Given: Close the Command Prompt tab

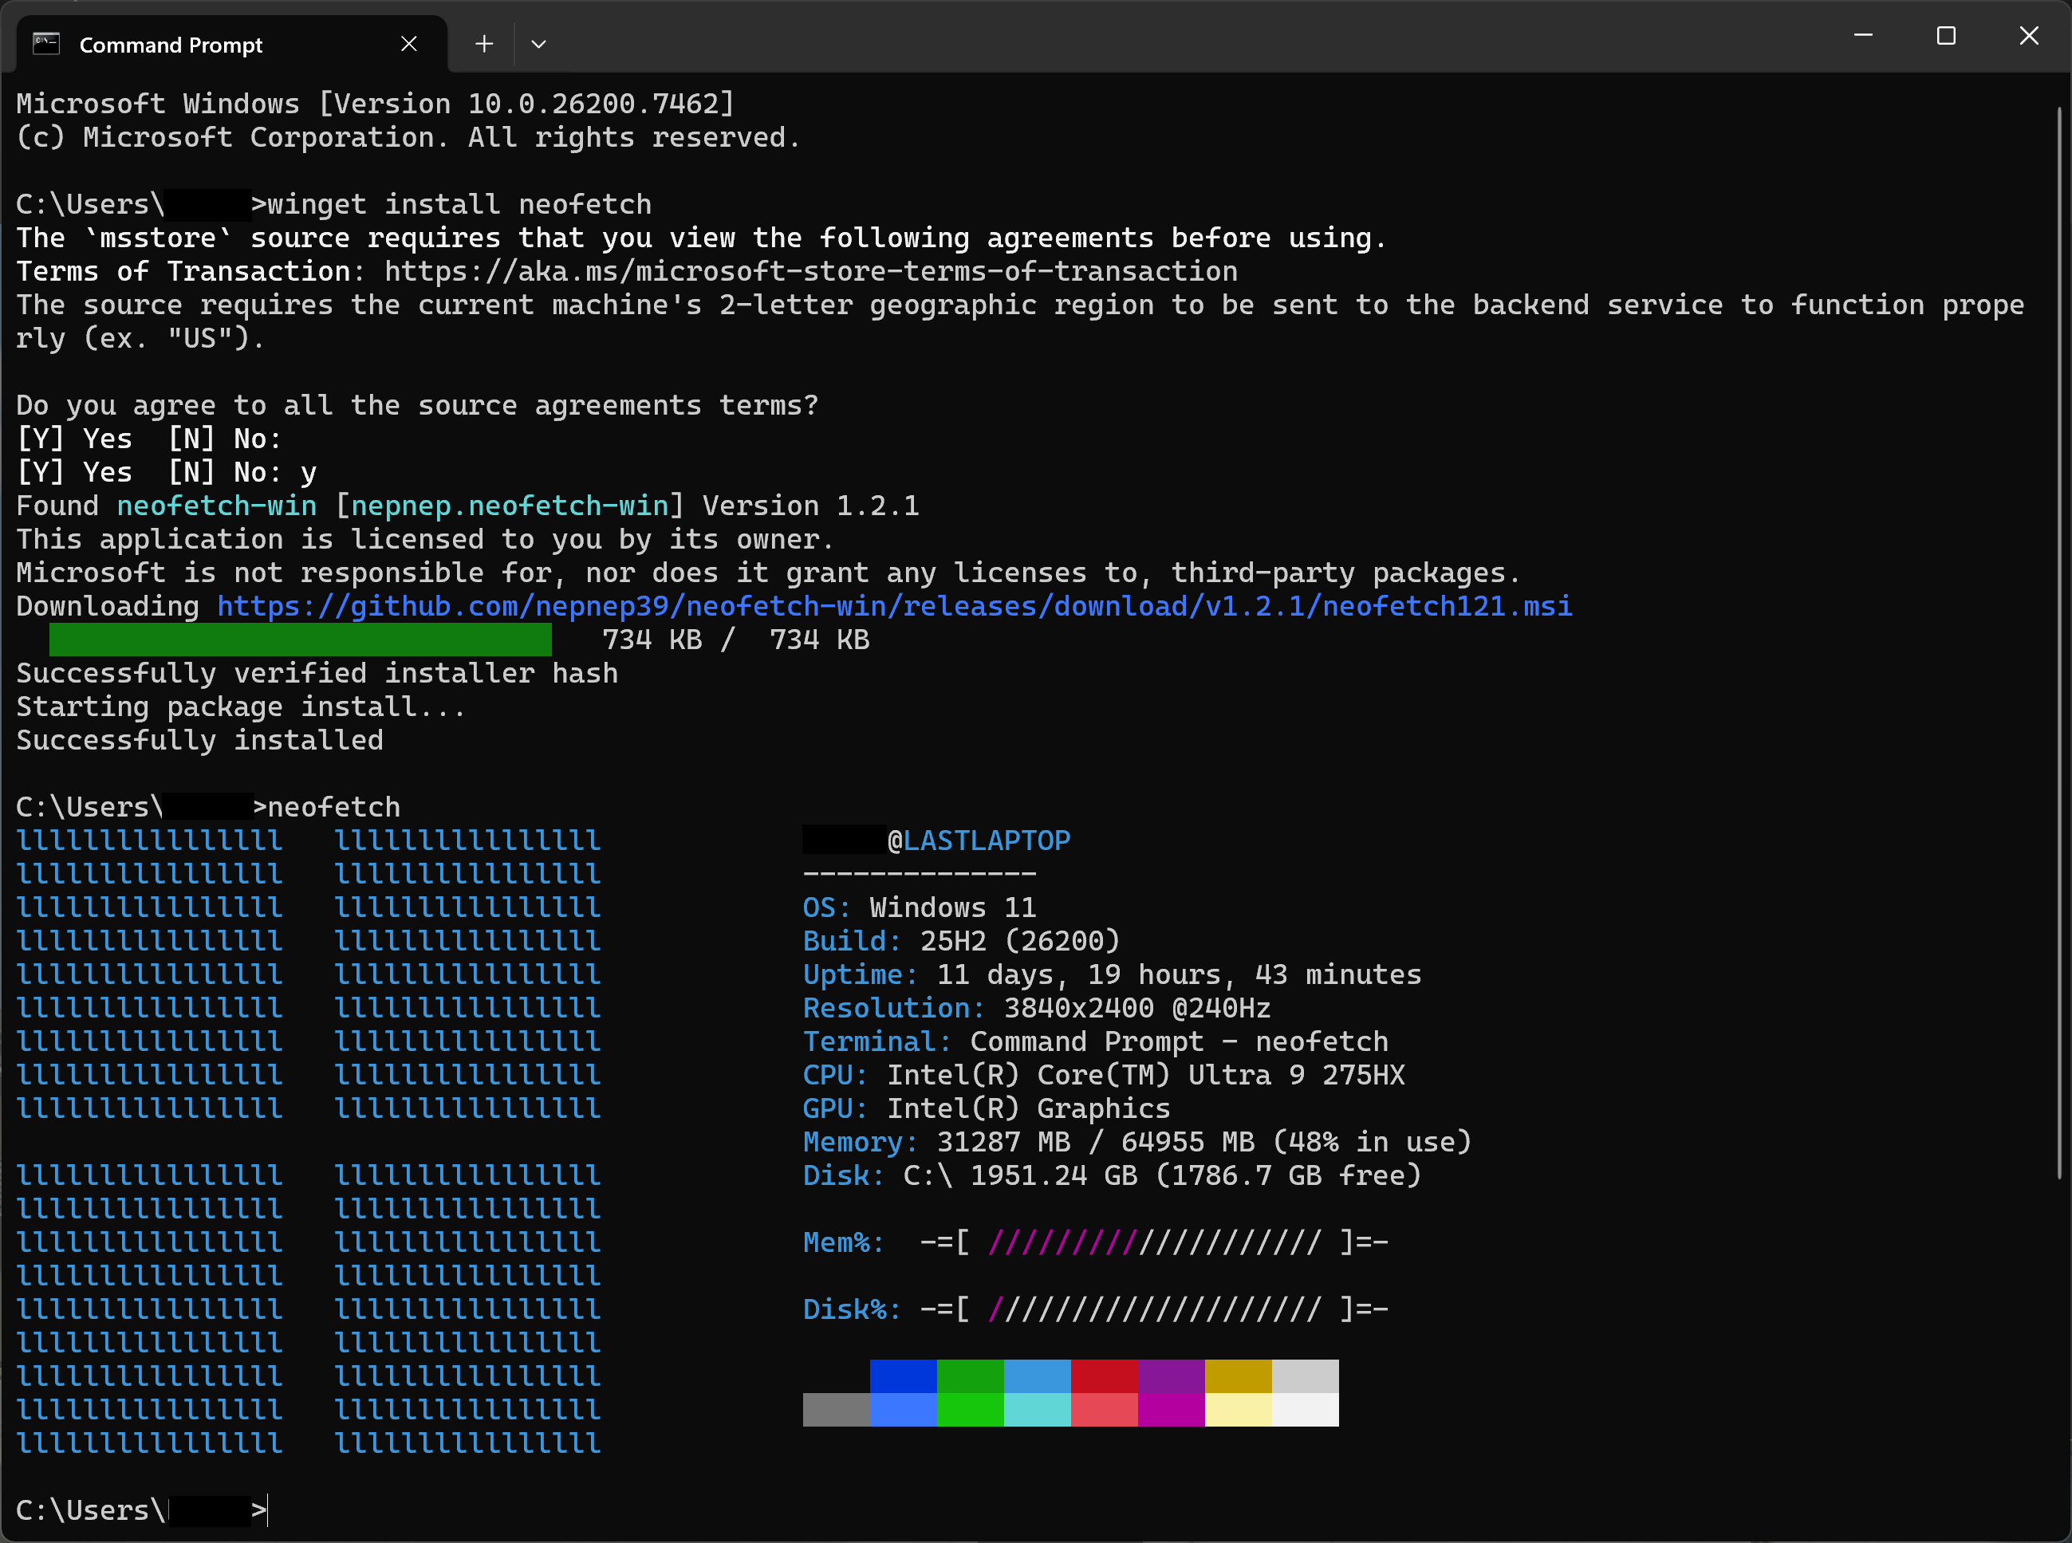Looking at the screenshot, I should [x=408, y=44].
